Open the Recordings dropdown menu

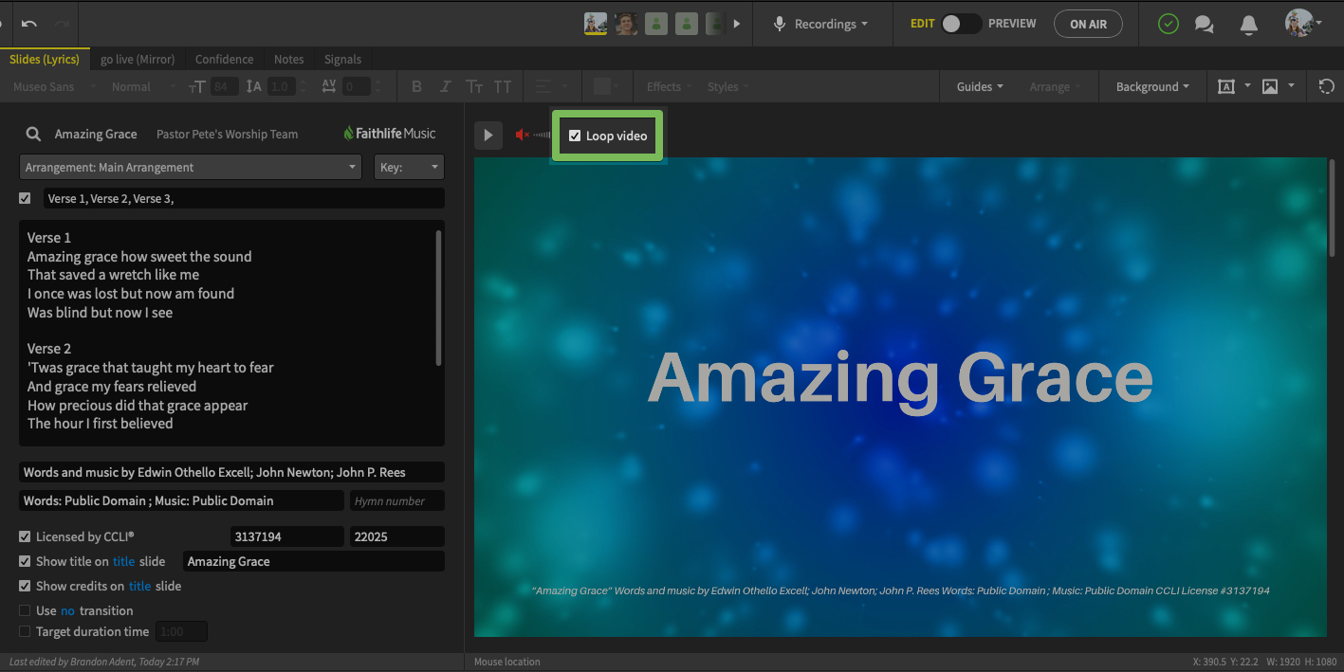click(832, 24)
